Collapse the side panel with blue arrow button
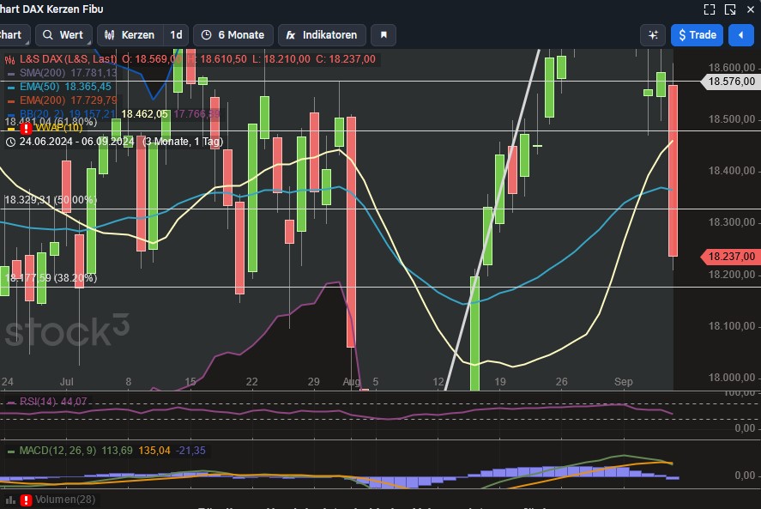The height and width of the screenshot is (509, 761). (x=743, y=35)
